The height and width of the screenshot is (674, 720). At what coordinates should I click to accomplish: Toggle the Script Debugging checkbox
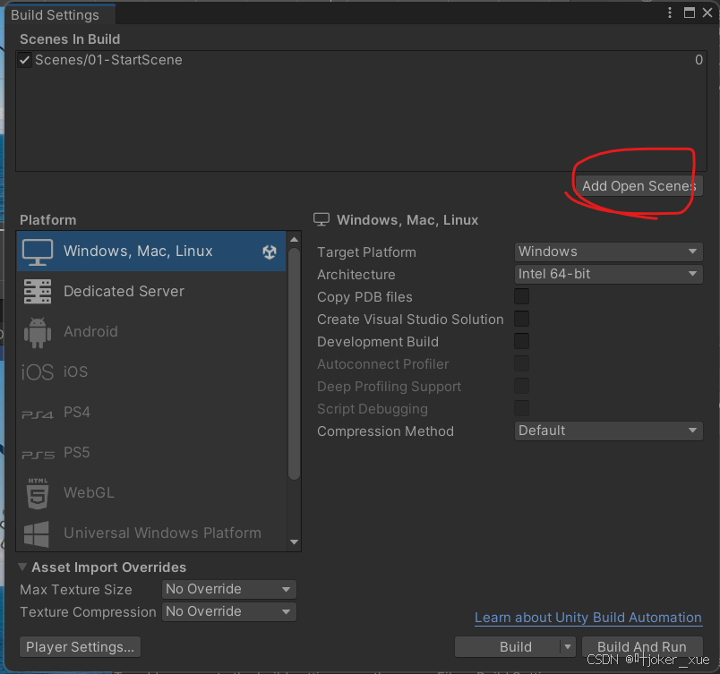[x=521, y=408]
